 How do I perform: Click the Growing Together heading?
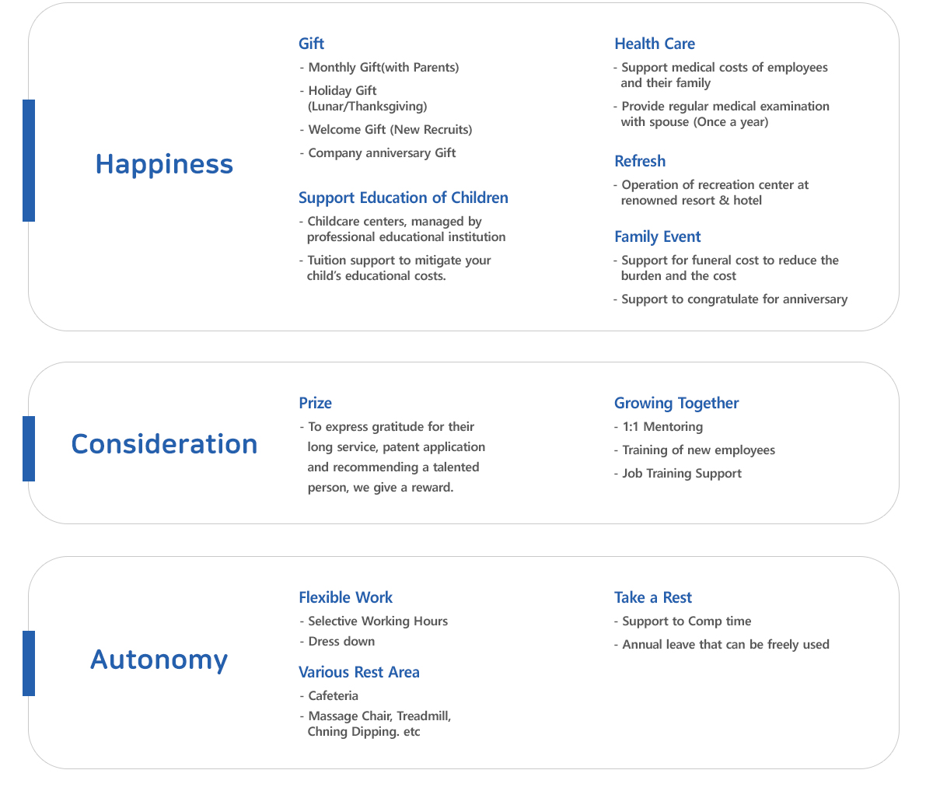pos(676,403)
